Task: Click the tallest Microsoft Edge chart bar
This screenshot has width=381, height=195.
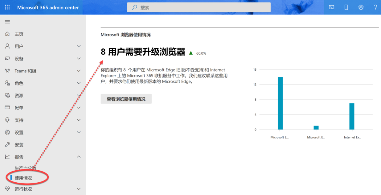Action: click(280, 103)
